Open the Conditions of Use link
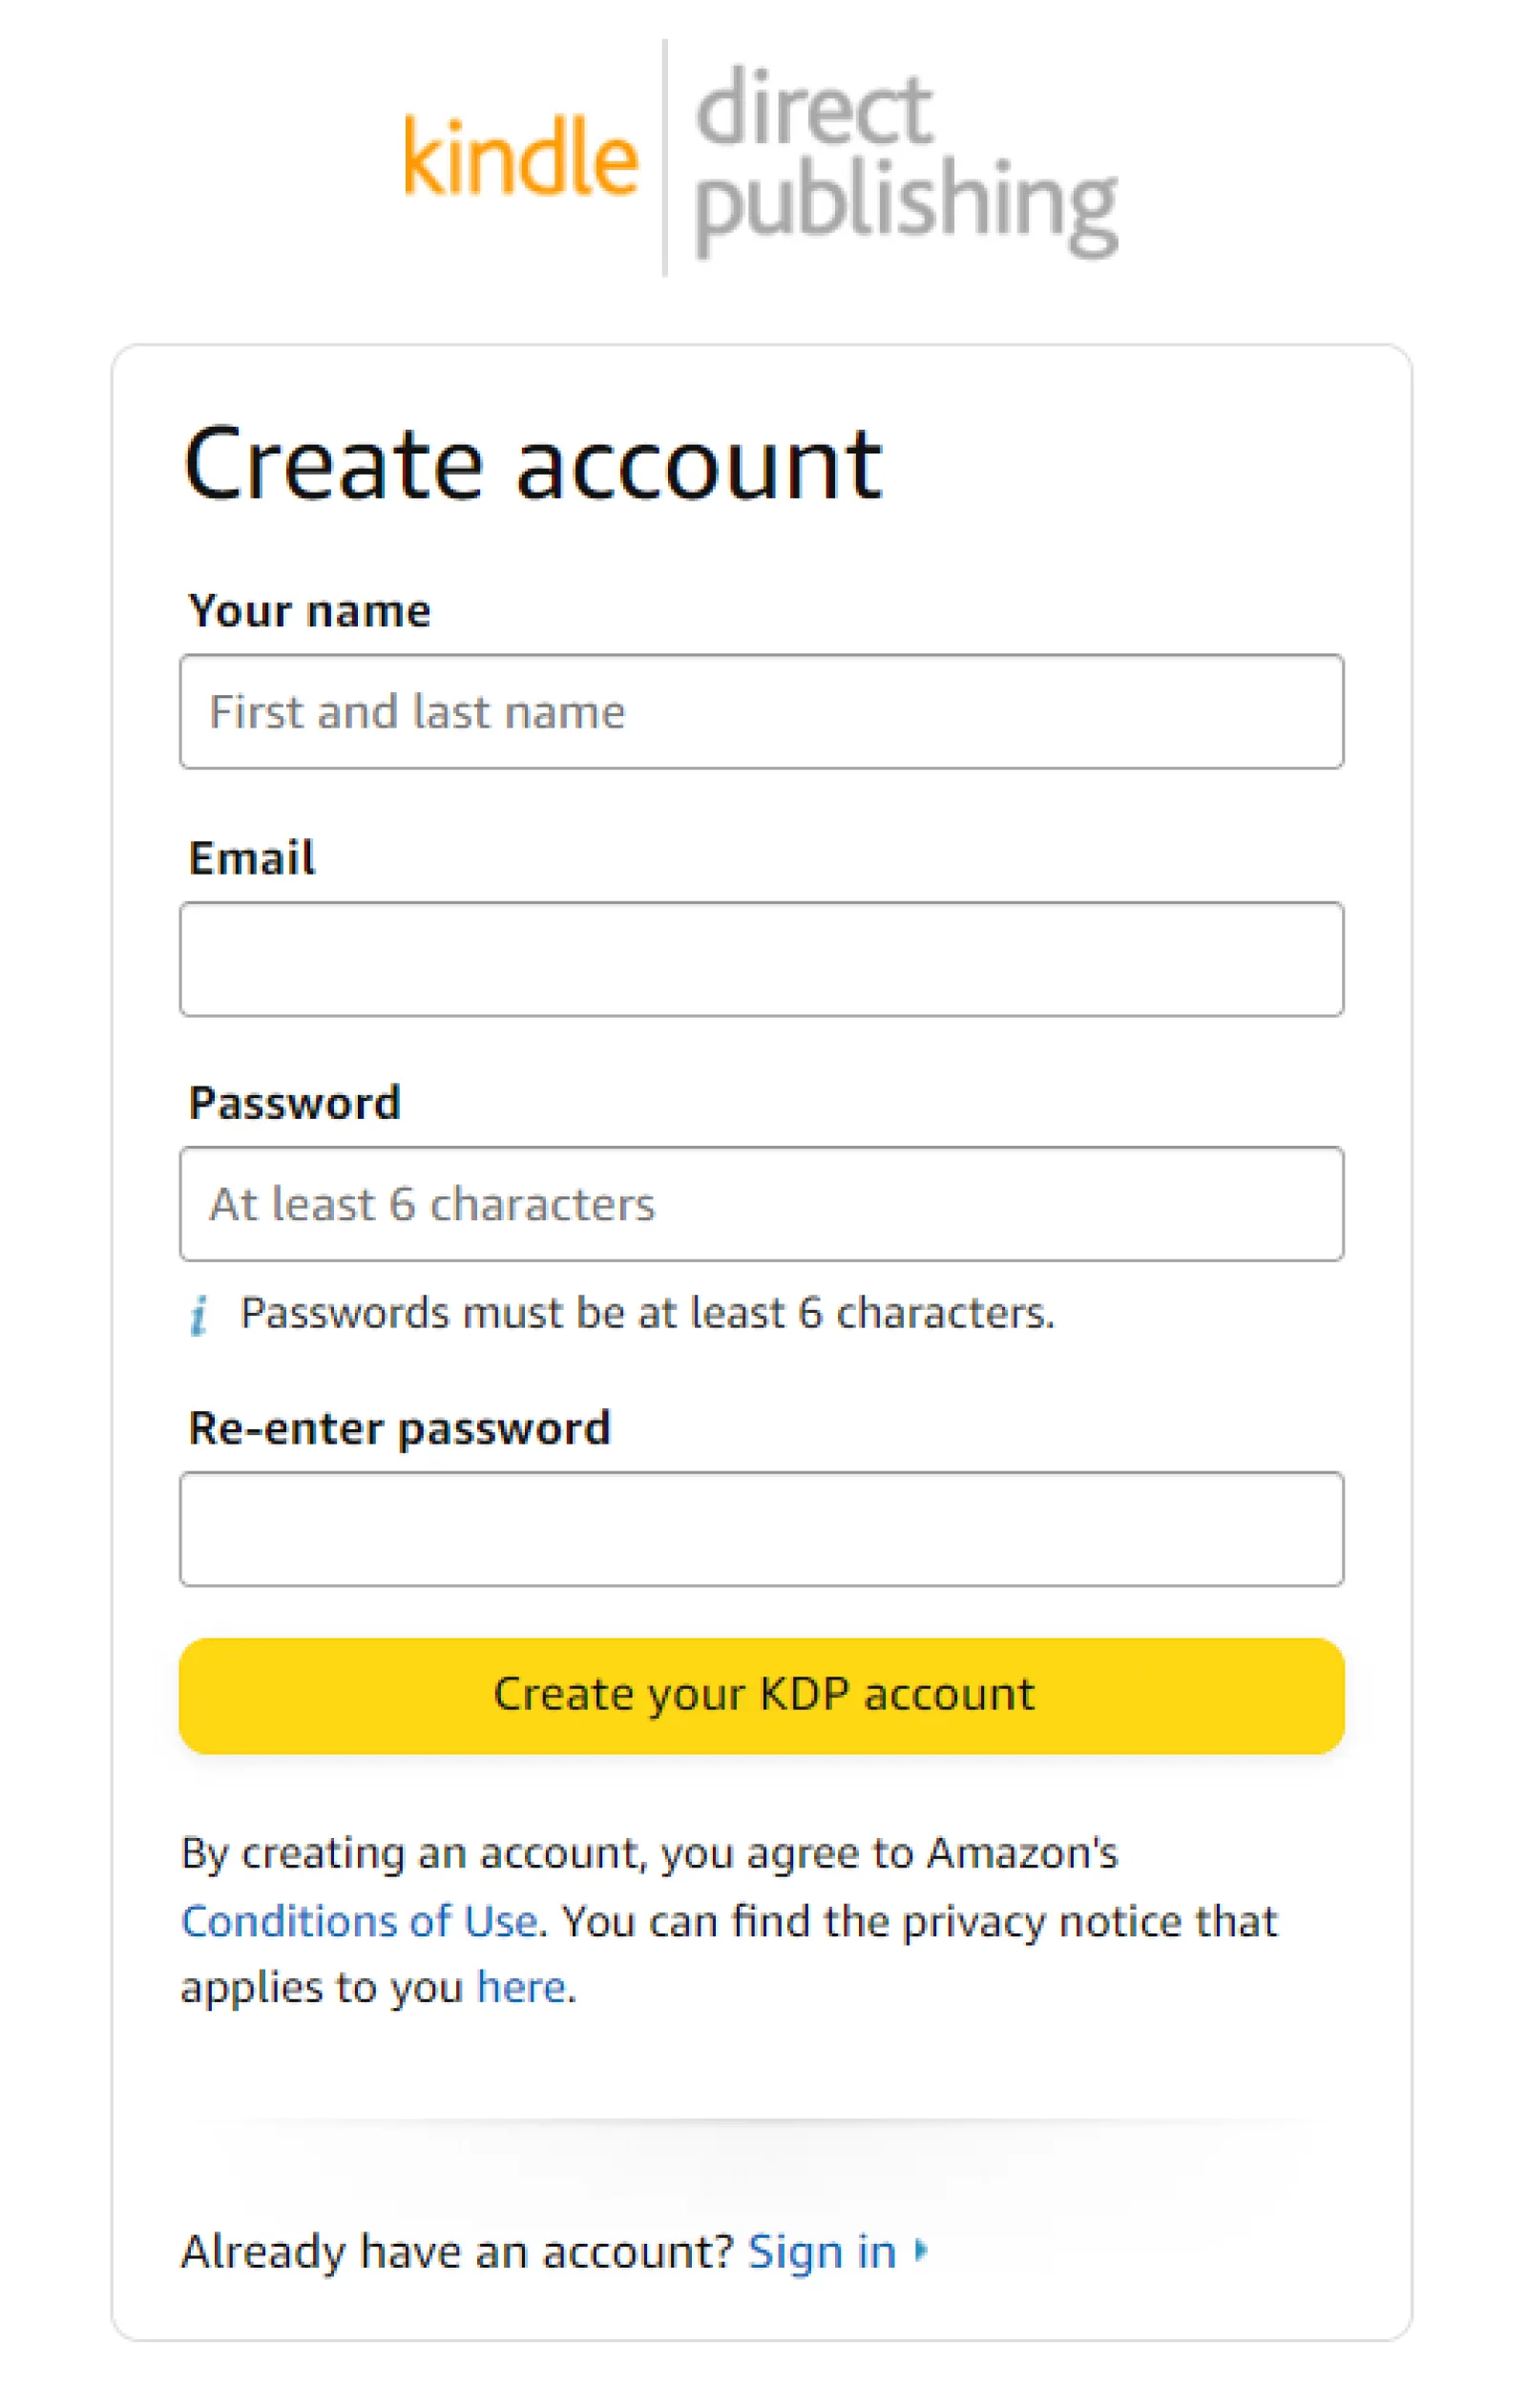 click(x=360, y=1921)
